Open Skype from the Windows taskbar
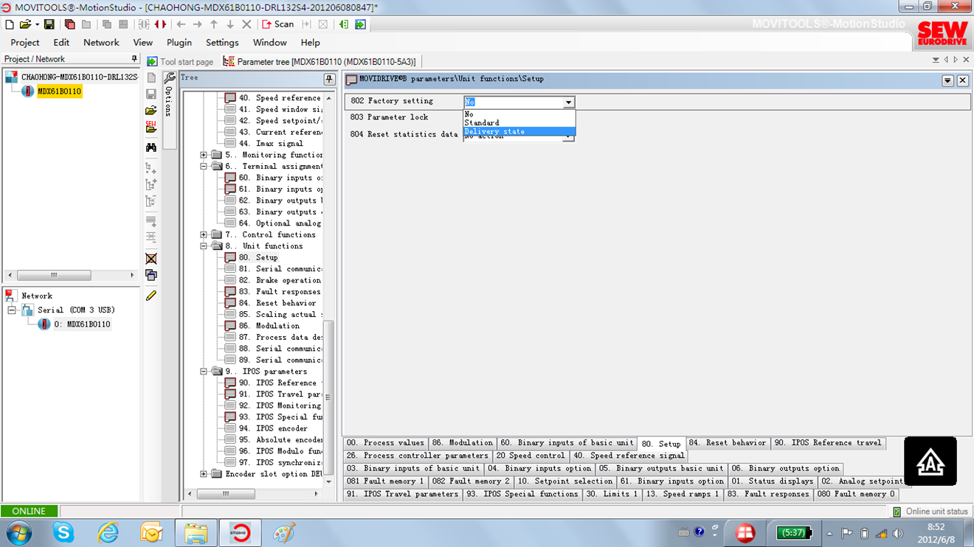Viewport: 974px width, 547px height. (x=63, y=532)
